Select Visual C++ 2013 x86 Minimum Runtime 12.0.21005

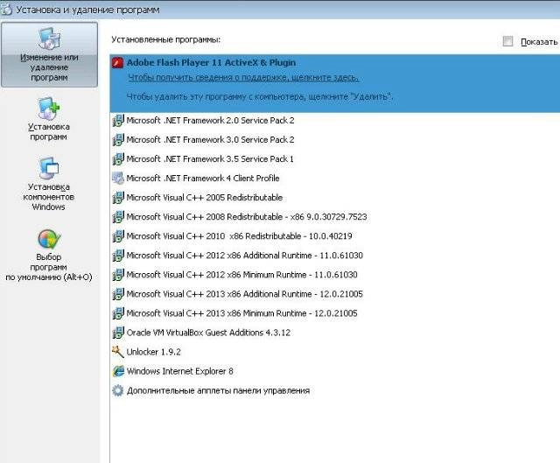point(241,313)
